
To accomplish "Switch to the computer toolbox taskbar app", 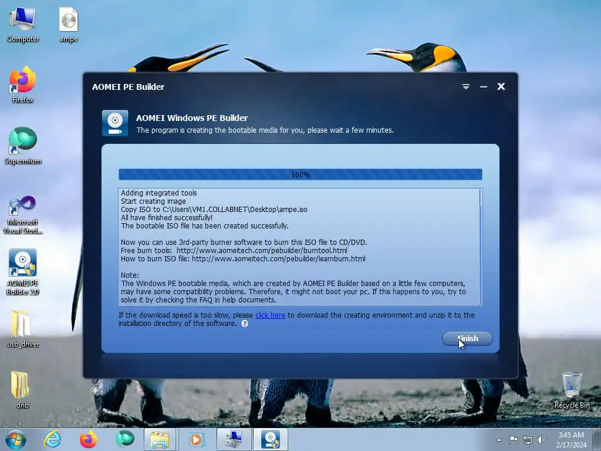I will tap(234, 439).
